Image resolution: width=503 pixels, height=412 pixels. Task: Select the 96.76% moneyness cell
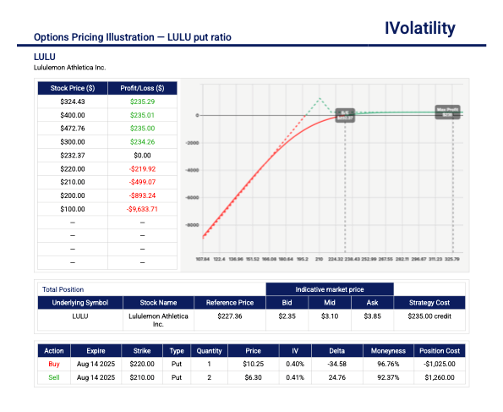click(388, 364)
